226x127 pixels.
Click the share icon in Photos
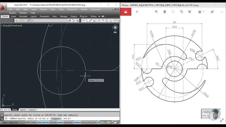coord(212,12)
